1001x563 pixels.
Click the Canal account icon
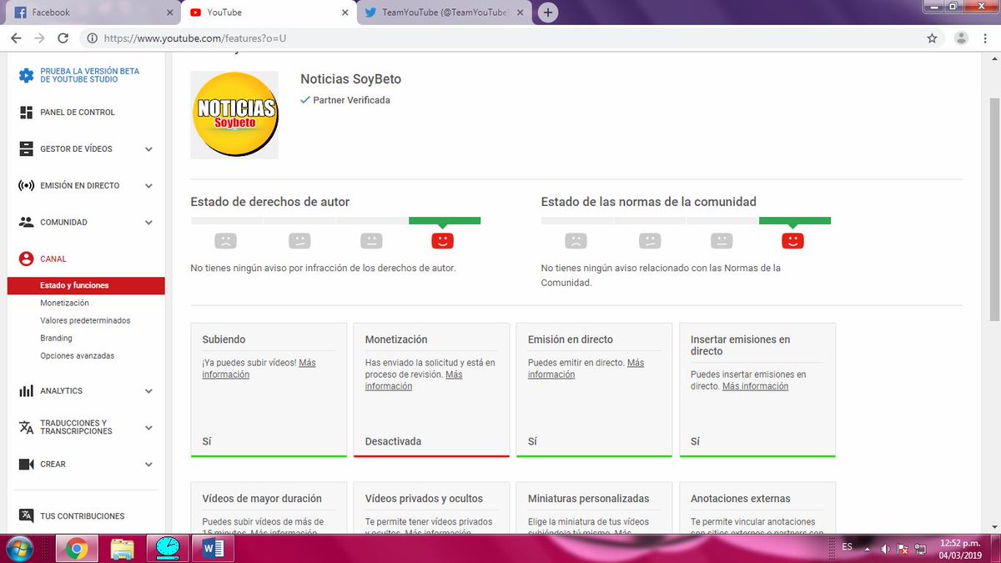pos(26,259)
